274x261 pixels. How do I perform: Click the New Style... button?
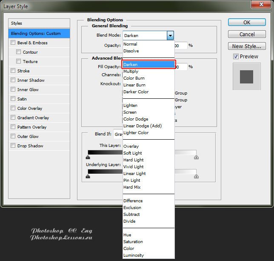[x=247, y=46]
